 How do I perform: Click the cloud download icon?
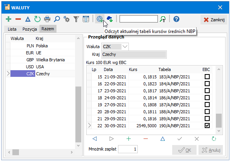coord(110,19)
